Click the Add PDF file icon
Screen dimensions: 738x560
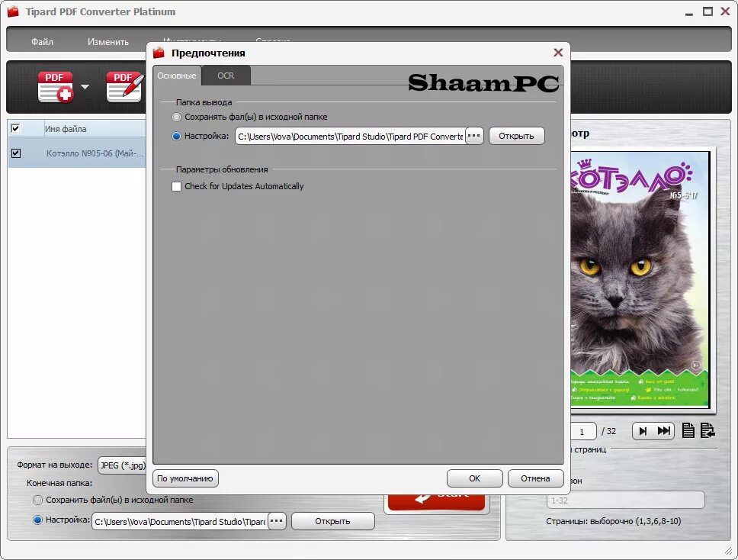(56, 87)
